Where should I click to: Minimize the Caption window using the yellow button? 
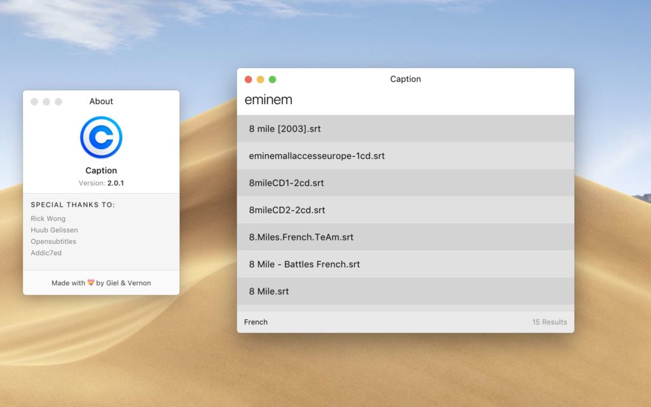261,79
